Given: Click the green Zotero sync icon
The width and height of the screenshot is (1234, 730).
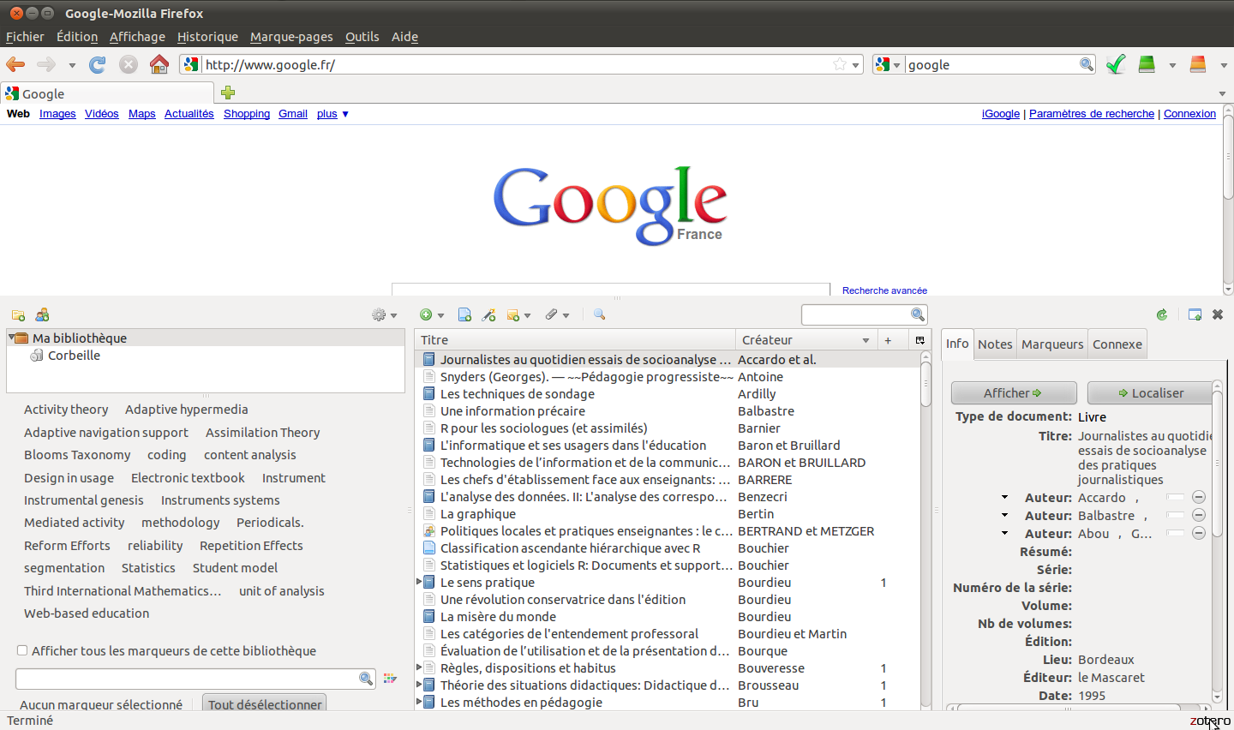Looking at the screenshot, I should click(1162, 315).
